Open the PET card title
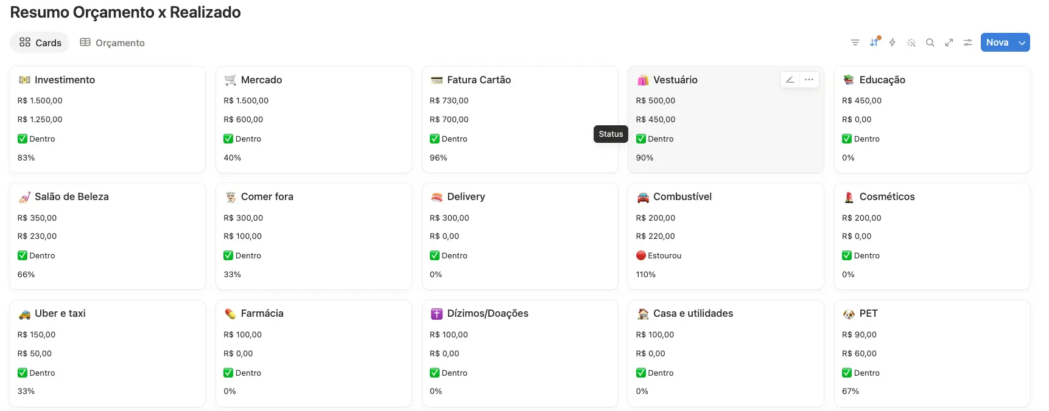The width and height of the screenshot is (1049, 411). pyautogui.click(x=869, y=313)
